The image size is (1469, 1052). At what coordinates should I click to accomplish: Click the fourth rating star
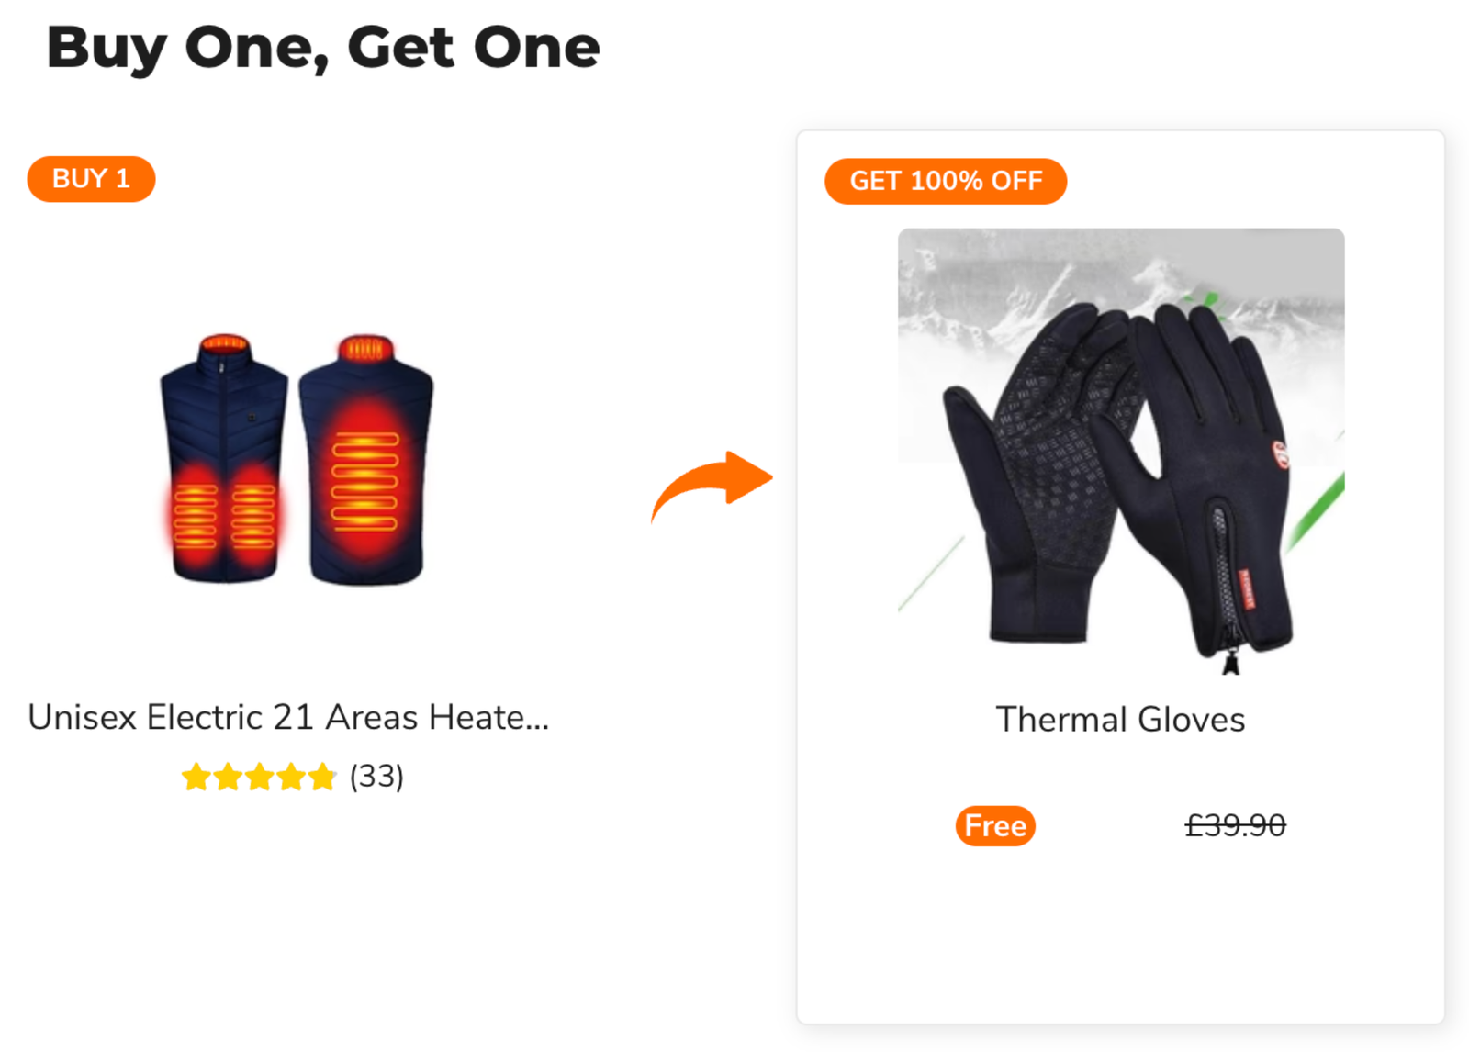pos(291,778)
